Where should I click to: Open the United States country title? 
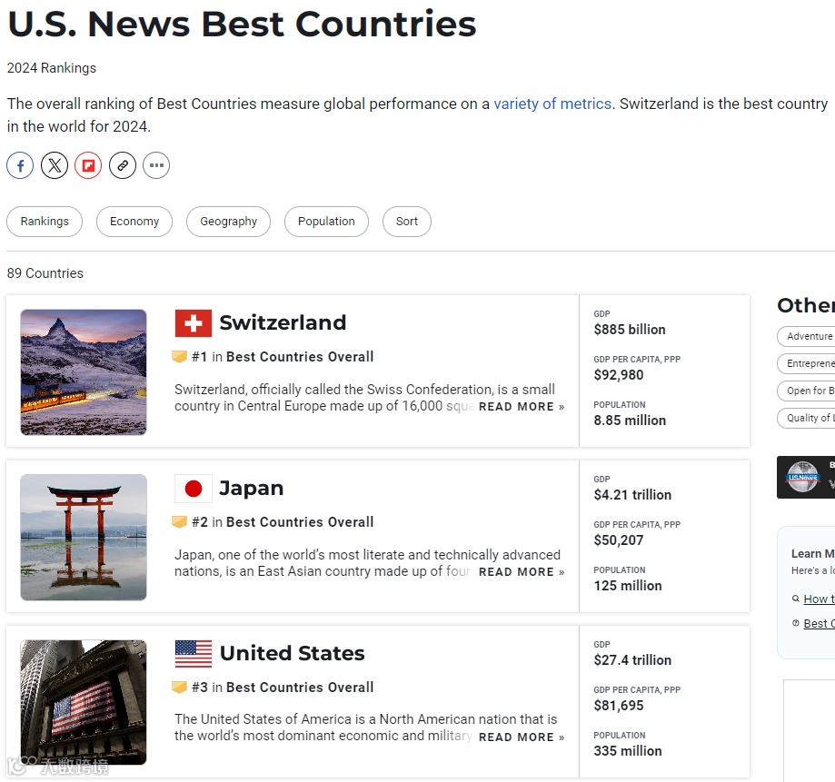(293, 653)
